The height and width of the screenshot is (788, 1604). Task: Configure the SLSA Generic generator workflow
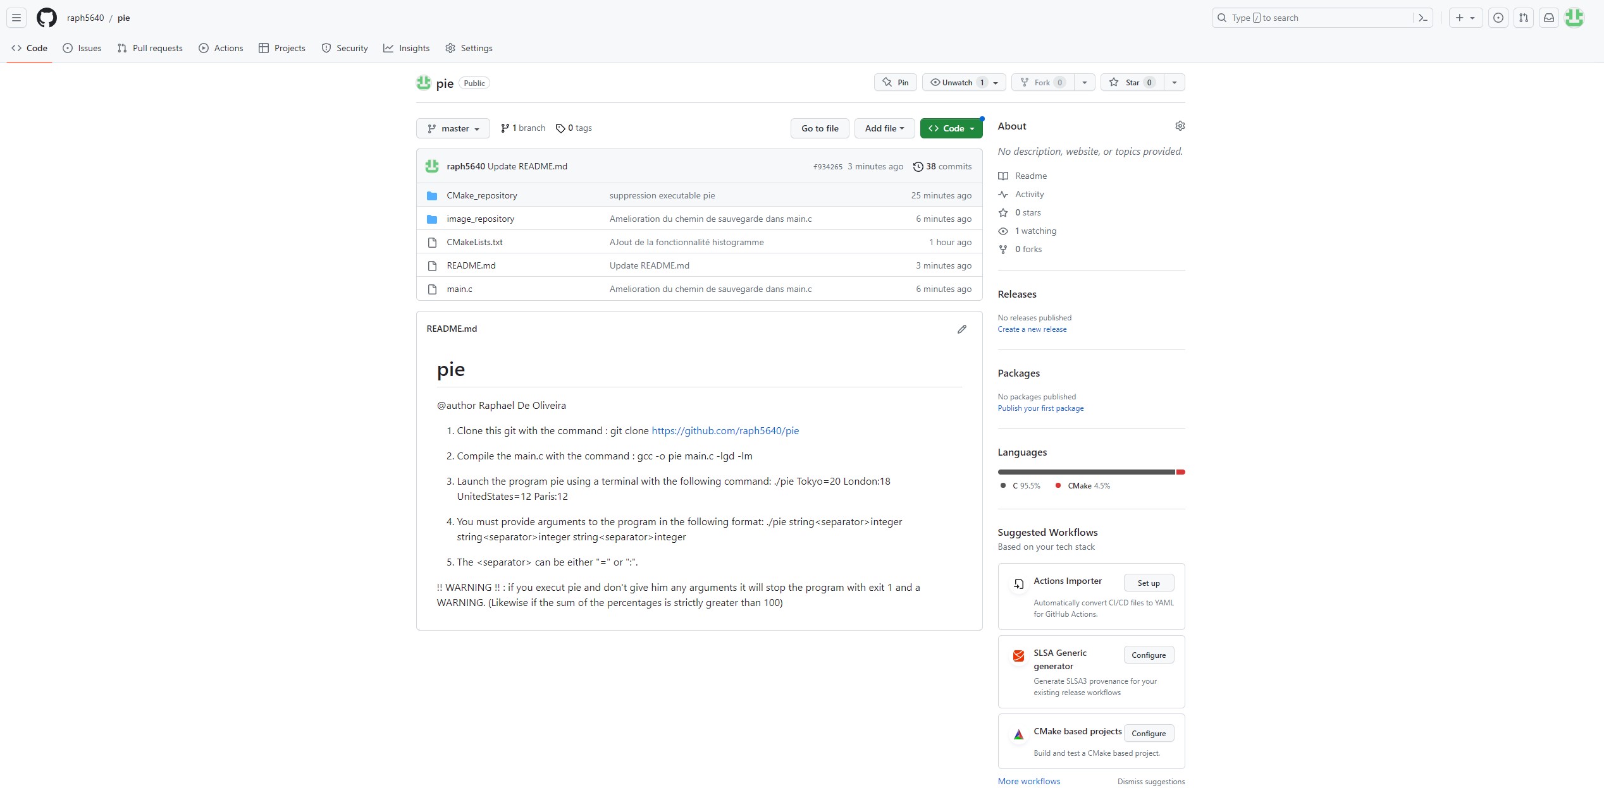pos(1148,655)
